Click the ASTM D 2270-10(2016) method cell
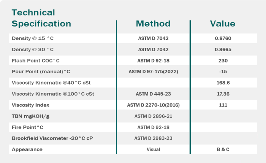 [x=153, y=105]
